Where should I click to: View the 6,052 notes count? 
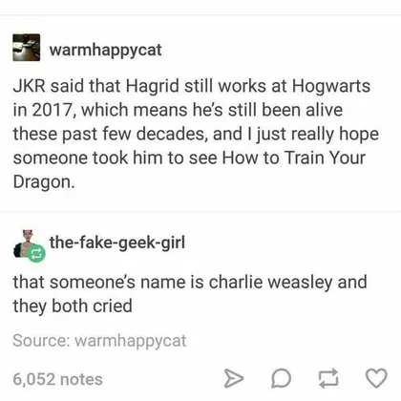coord(57,379)
